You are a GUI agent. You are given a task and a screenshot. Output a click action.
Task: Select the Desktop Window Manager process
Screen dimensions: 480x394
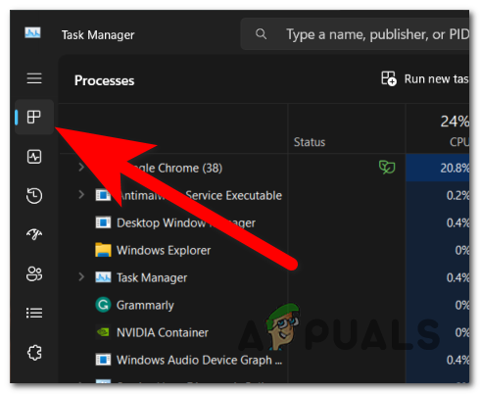tap(186, 222)
